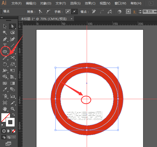Select the Zoom magnifier tool
Viewport: 157px width, 147px height.
coord(12,109)
